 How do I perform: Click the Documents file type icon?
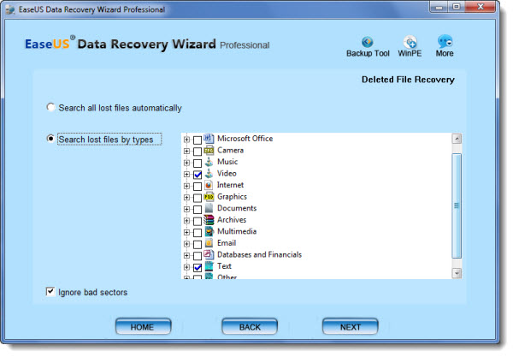(x=209, y=208)
